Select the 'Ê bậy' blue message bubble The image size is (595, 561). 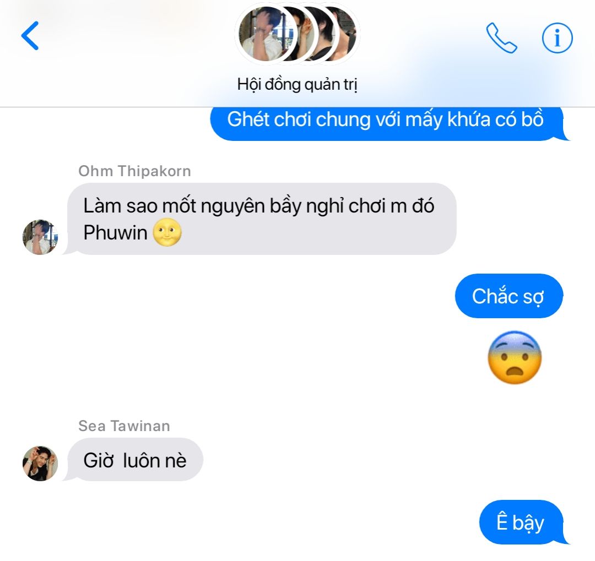click(523, 522)
